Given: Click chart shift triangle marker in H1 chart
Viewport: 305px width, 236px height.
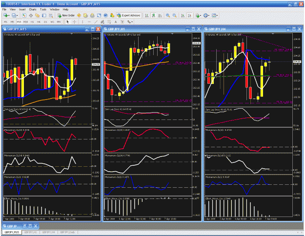Looking at the screenshot, I should 172,34.
